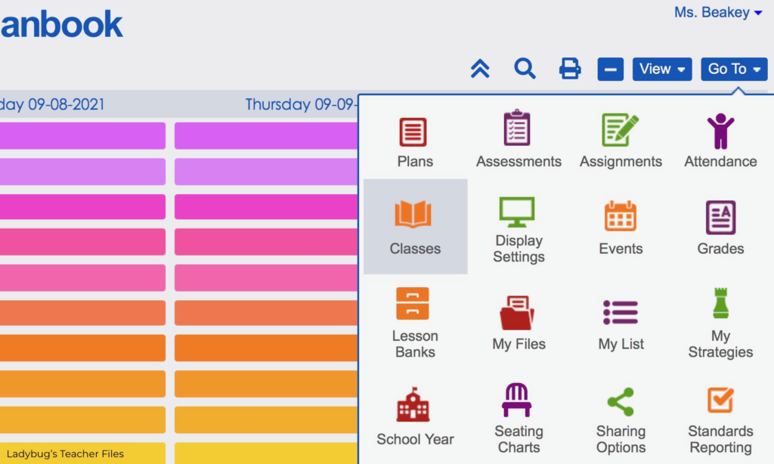Select the dark orange block under Thursday
This screenshot has height=464, width=774.
266,348
